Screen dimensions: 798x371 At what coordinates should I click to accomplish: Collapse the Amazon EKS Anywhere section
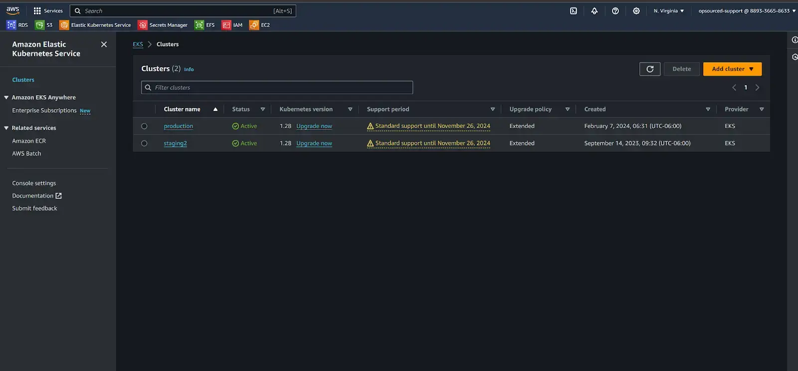point(6,98)
